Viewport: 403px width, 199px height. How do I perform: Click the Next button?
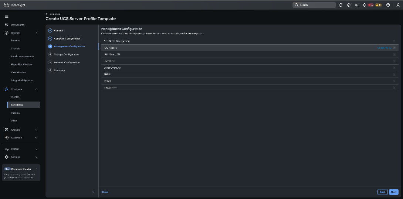[x=394, y=192]
